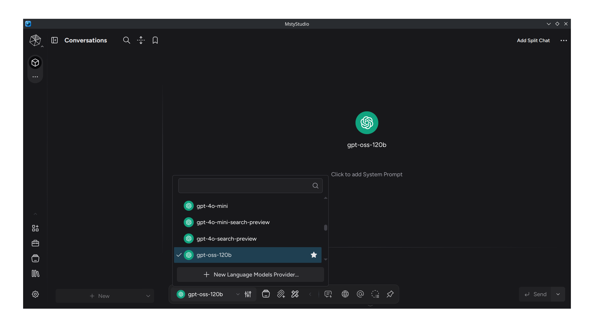
Task: Open settings gear in sidebar
Action: [35, 294]
